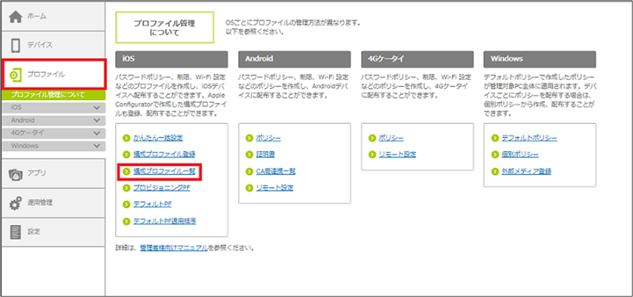Open the ホーム menu item

pos(37,16)
